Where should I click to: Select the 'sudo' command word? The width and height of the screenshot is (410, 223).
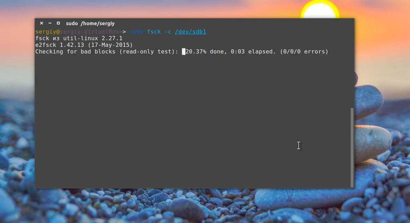coord(136,32)
